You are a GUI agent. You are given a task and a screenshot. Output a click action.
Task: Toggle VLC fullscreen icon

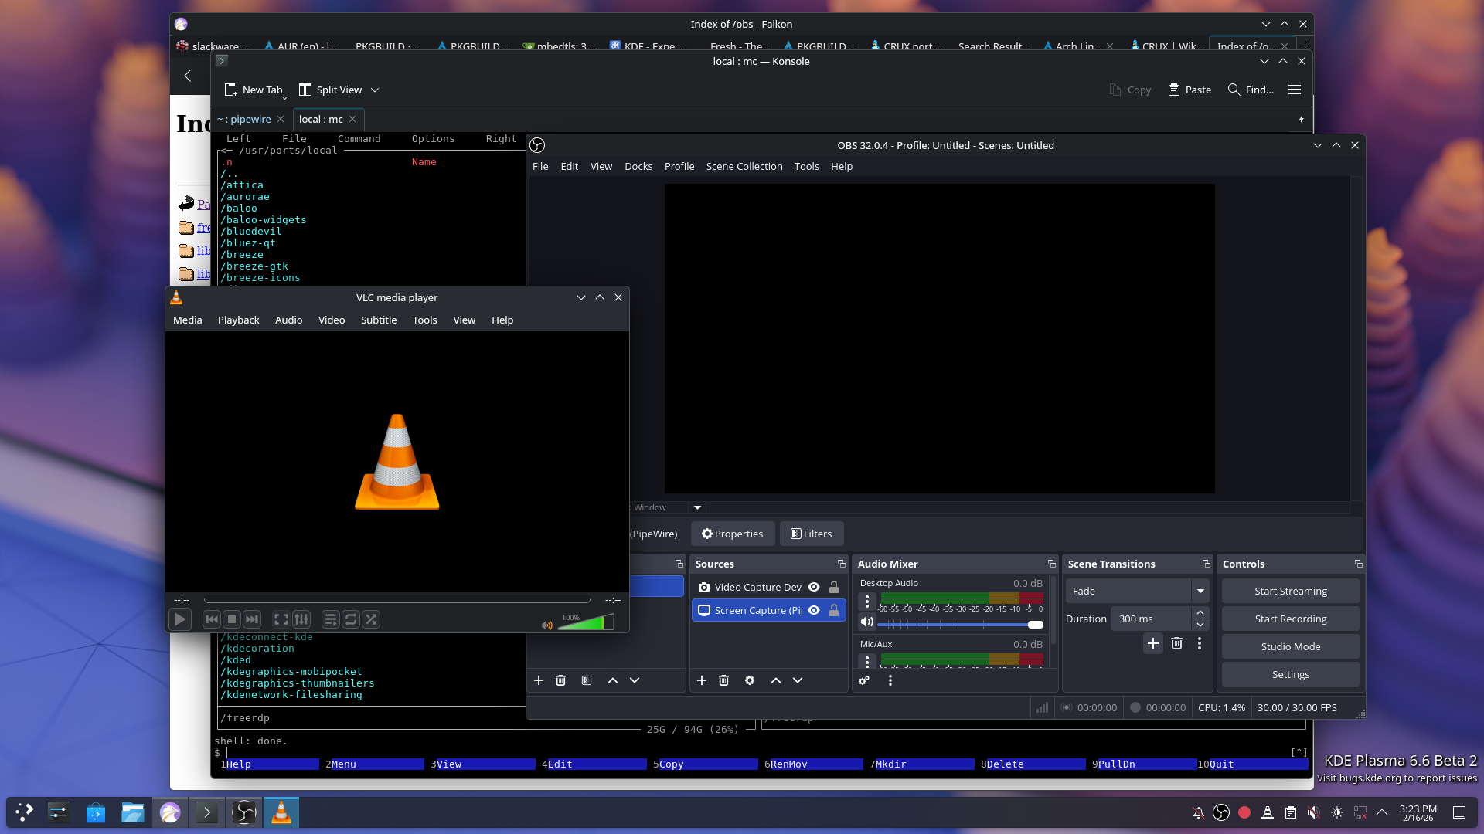click(281, 619)
